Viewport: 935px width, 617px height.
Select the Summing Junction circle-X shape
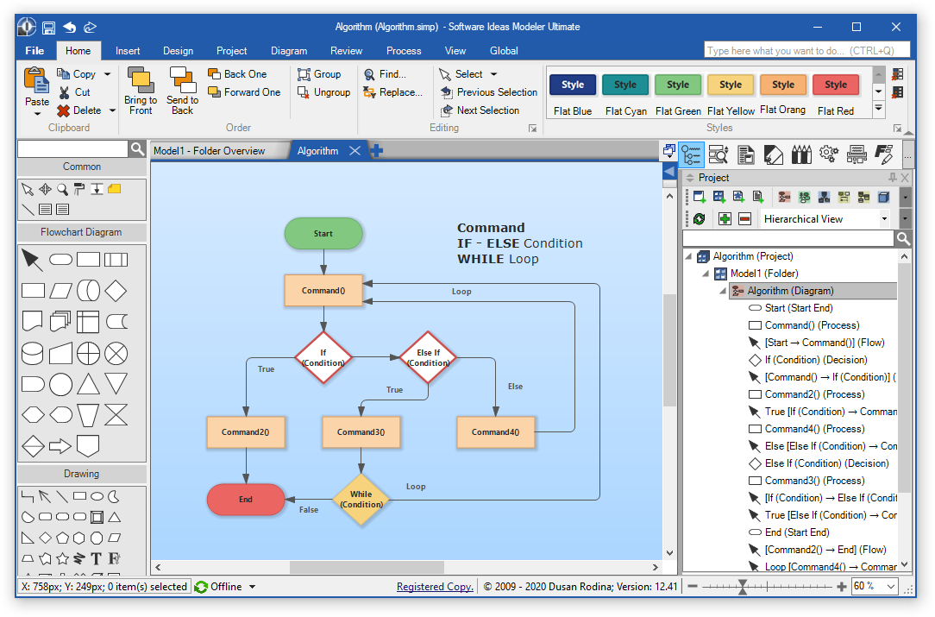pos(116,353)
